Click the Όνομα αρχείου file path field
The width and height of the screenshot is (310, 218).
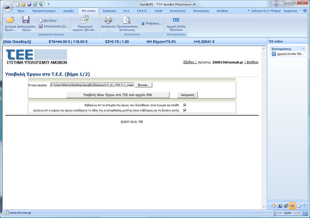(92, 85)
